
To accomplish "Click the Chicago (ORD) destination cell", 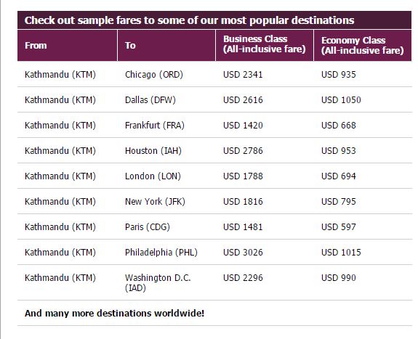I will [x=154, y=75].
